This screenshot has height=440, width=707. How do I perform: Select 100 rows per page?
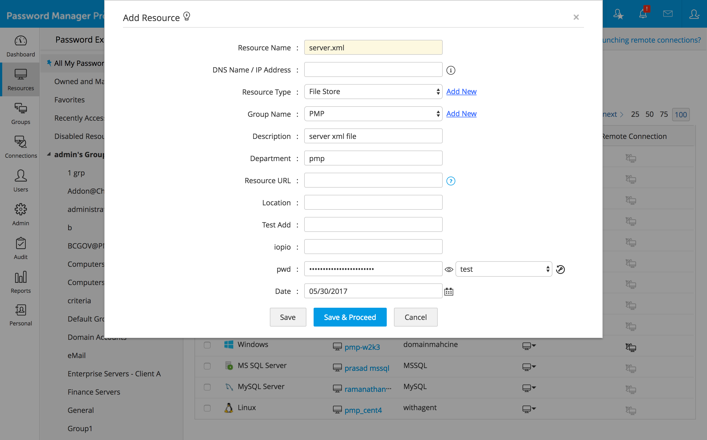click(x=680, y=114)
